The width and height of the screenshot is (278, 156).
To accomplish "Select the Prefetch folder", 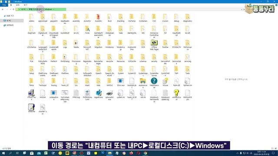I will point(54,58).
